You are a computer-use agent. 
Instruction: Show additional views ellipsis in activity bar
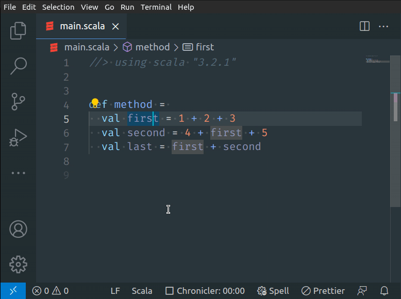pyautogui.click(x=18, y=173)
